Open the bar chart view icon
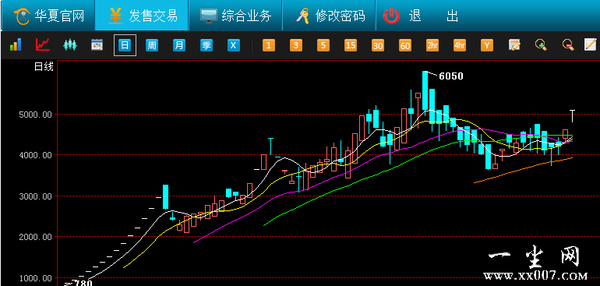Viewport: 600px width, 286px height. [x=16, y=44]
